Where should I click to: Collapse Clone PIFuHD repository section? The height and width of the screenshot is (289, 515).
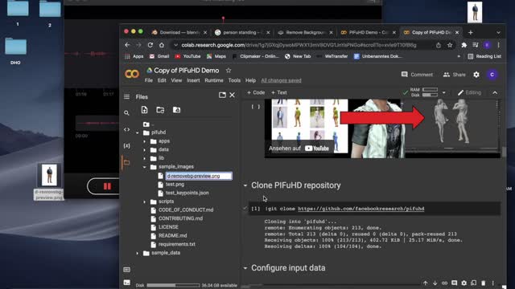click(245, 185)
